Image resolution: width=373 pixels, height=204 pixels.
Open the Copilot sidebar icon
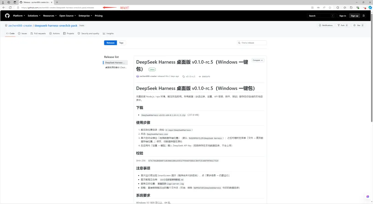pyautogui.click(x=370, y=8)
